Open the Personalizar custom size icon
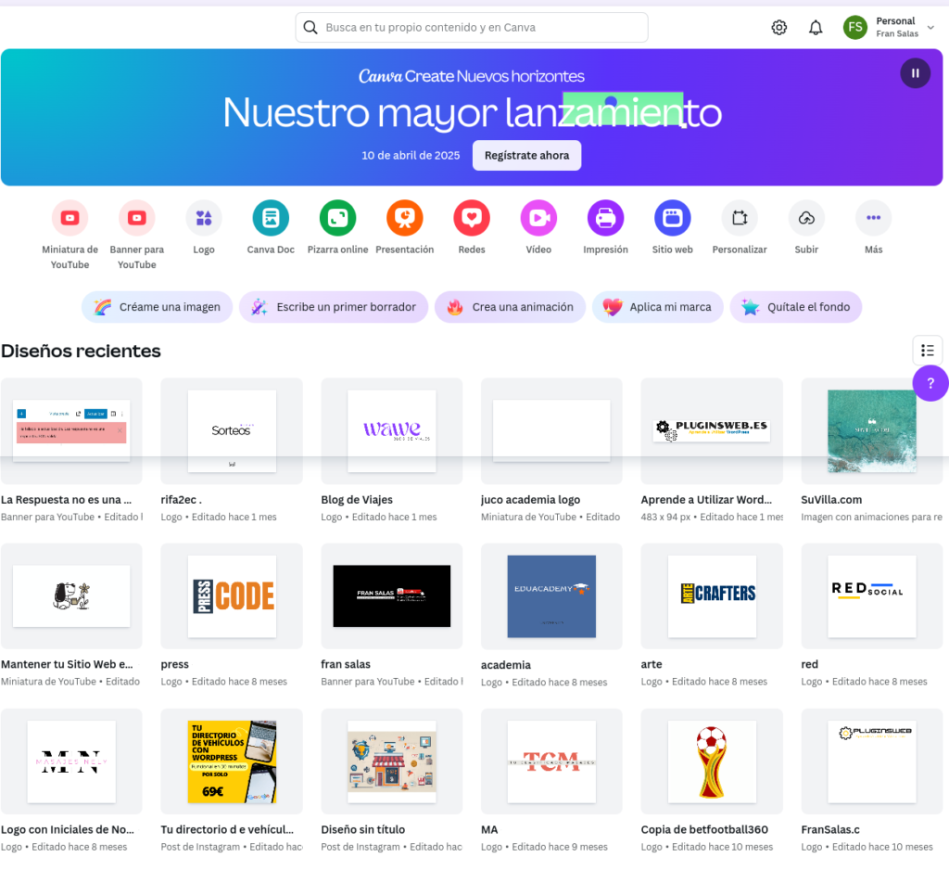 point(740,217)
